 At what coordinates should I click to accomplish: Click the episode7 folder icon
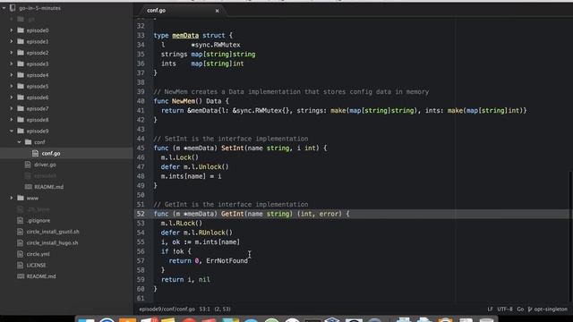tap(21, 108)
